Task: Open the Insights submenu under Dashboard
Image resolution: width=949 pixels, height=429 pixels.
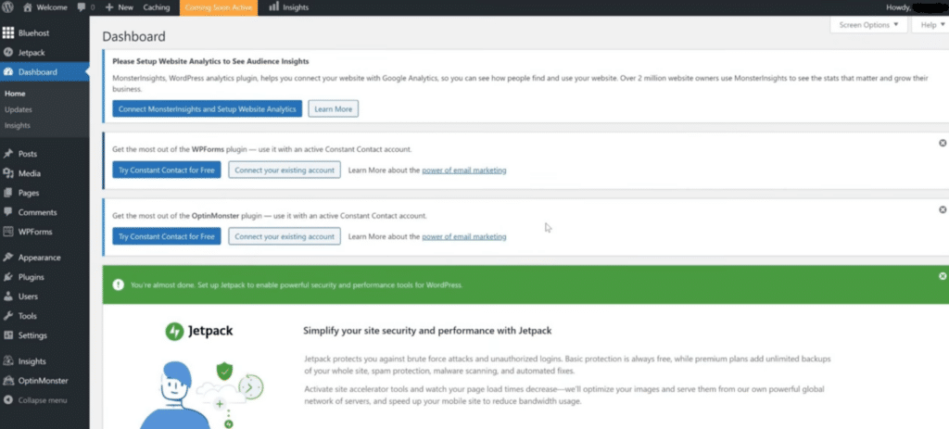Action: [x=17, y=125]
